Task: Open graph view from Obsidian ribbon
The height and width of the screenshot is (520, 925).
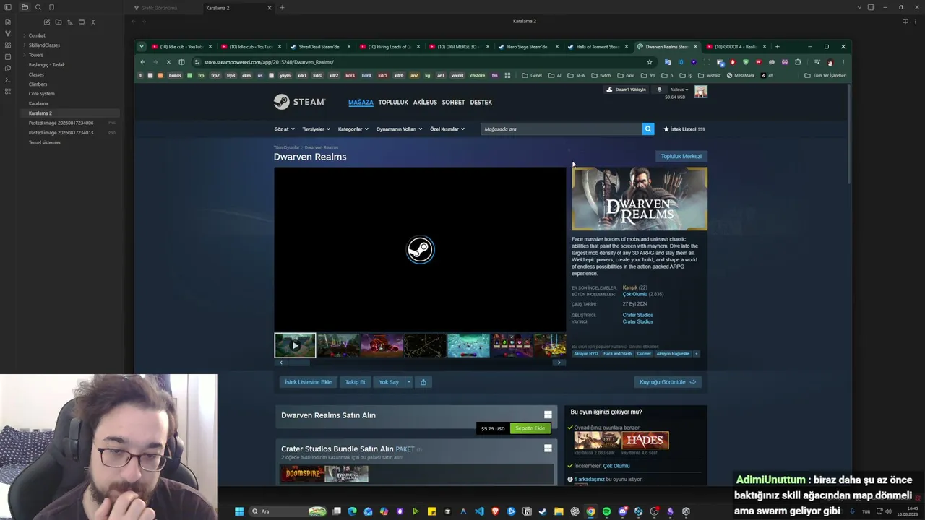Action: 8,33
